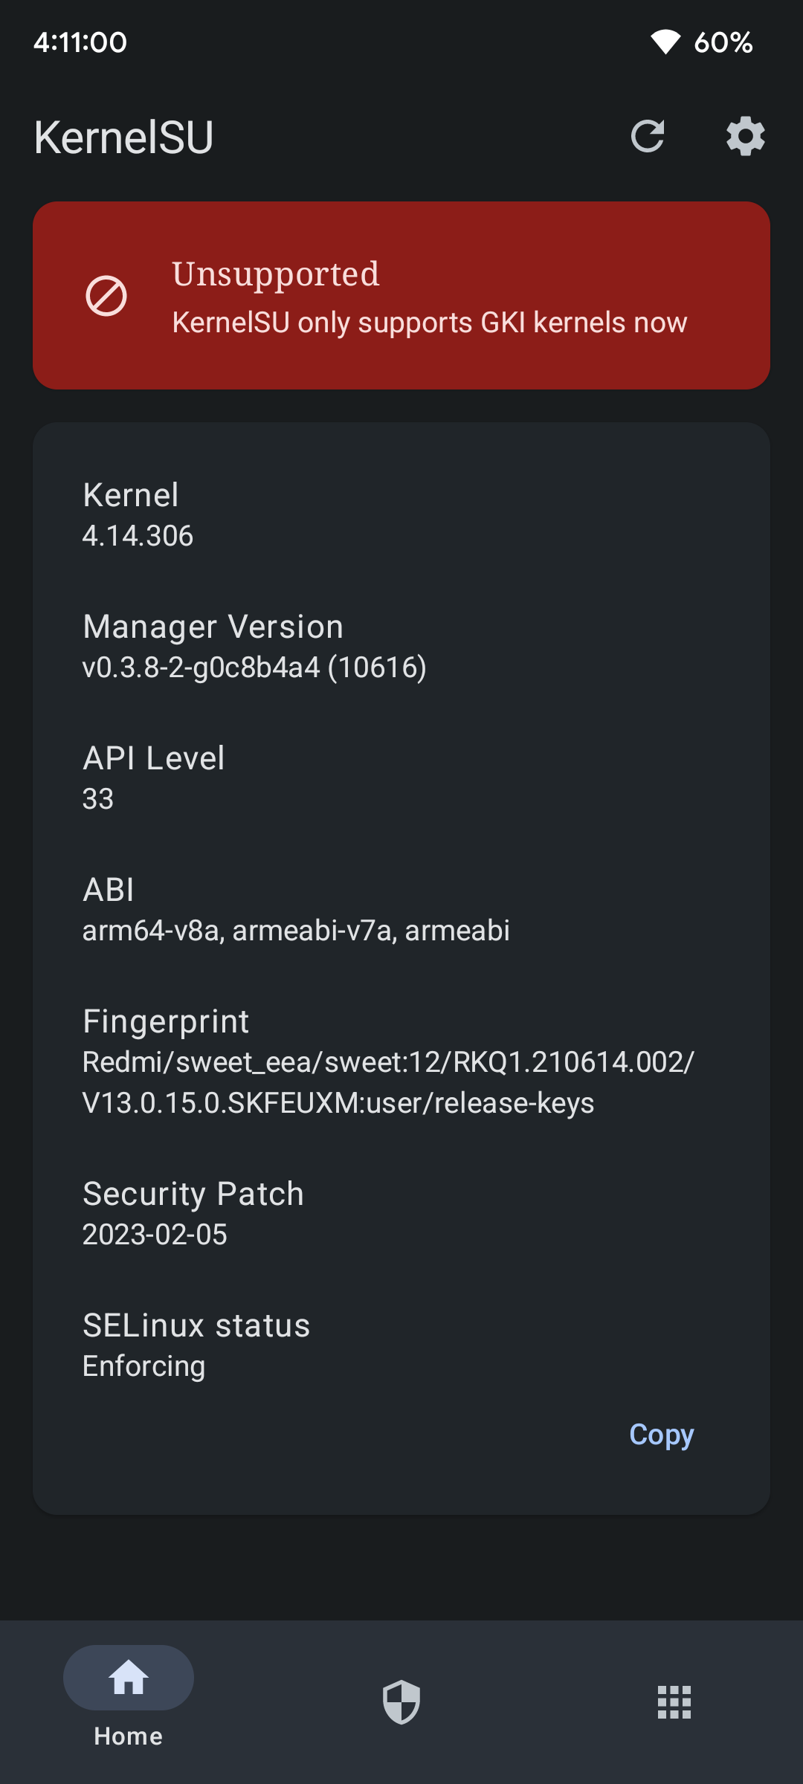Tap the Kernel 4.14.306 entry
The width and height of the screenshot is (803, 1784).
(x=138, y=515)
